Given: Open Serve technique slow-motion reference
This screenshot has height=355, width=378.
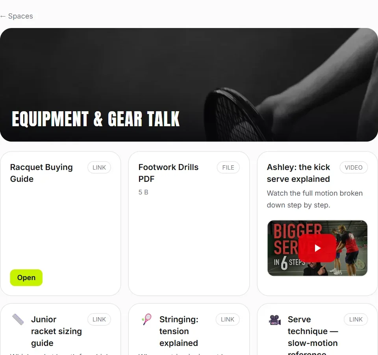Looking at the screenshot, I should [x=313, y=335].
